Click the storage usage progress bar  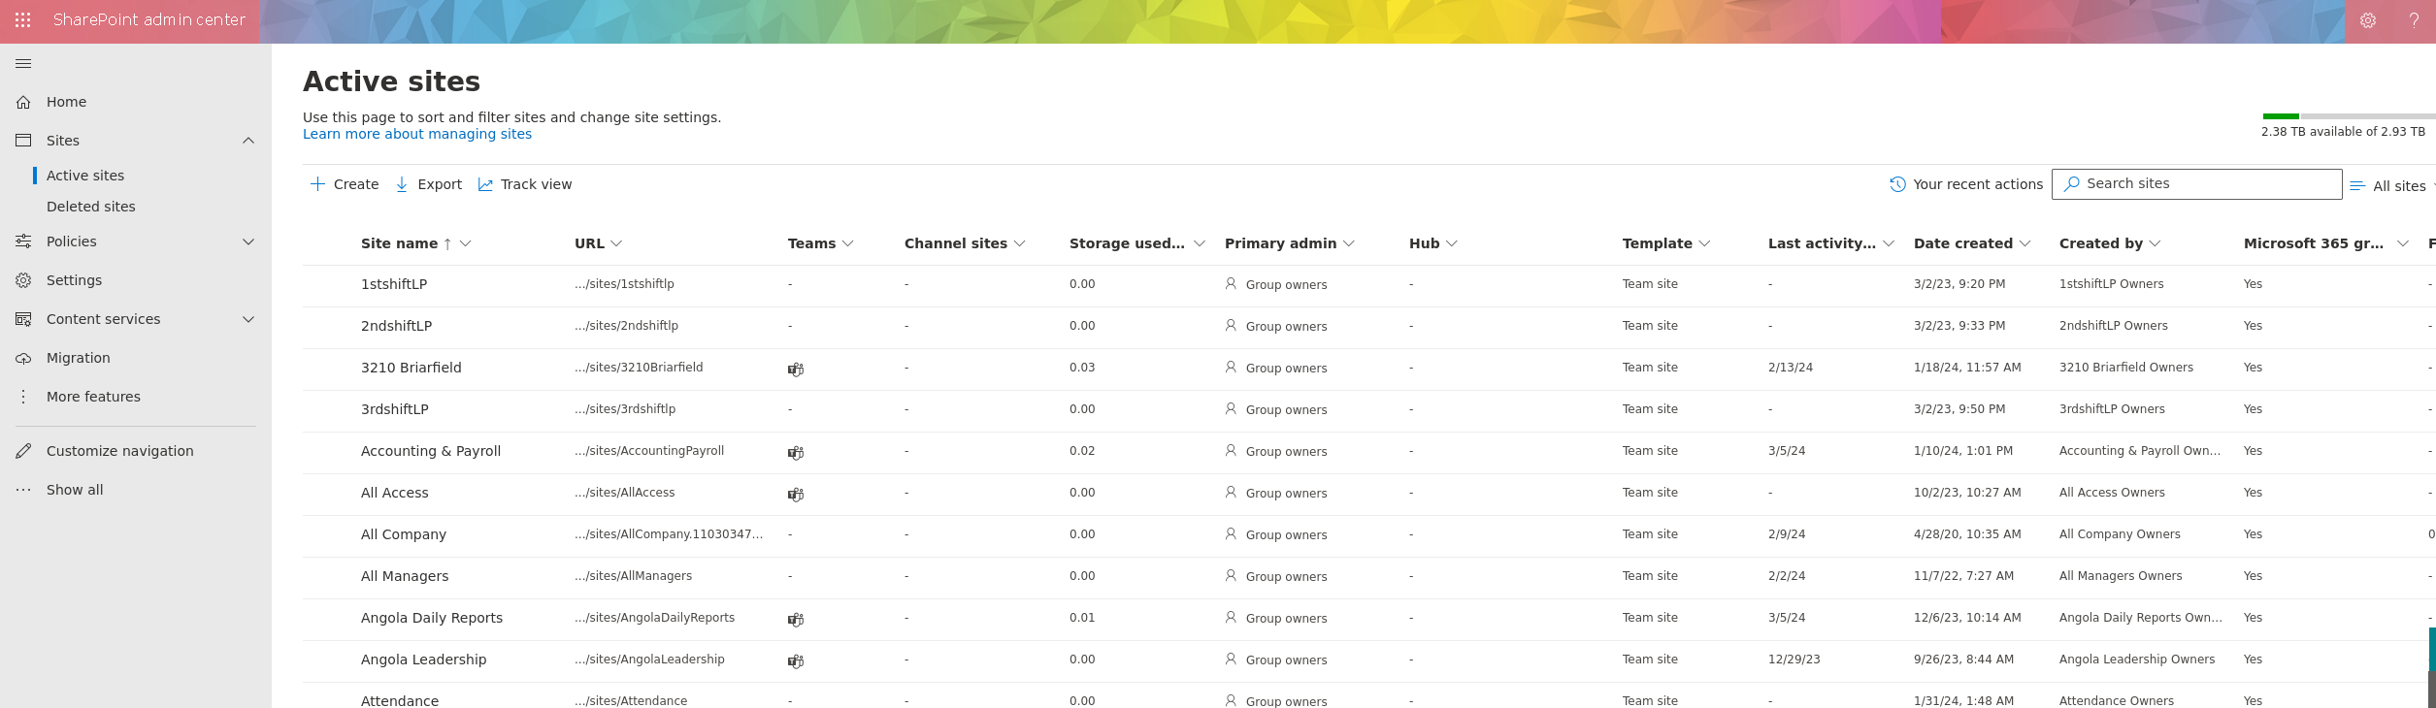[2349, 116]
